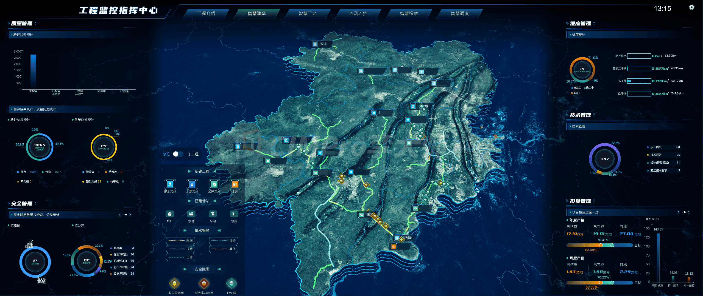This screenshot has width=703, height=296.
Task: Collapse the 输水管线 legend section
Action: (x=202, y=230)
